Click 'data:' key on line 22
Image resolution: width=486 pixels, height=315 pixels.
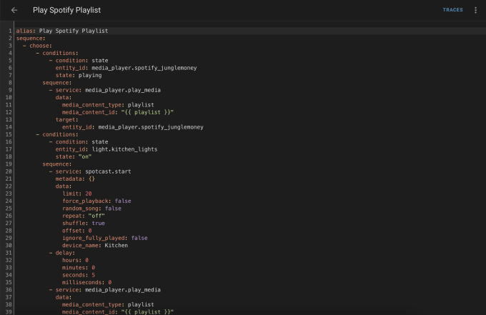pos(64,186)
